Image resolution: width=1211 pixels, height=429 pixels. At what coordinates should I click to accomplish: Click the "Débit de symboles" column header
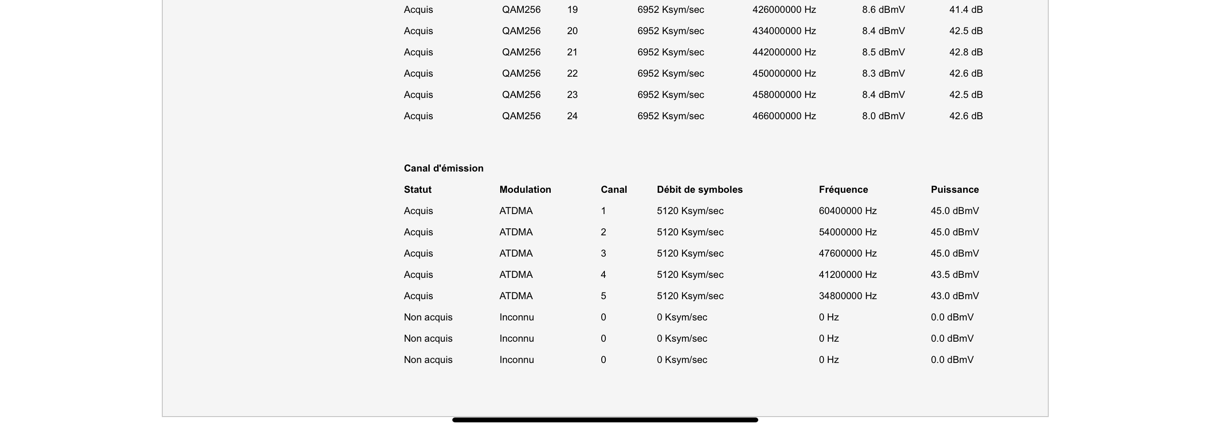(x=700, y=189)
